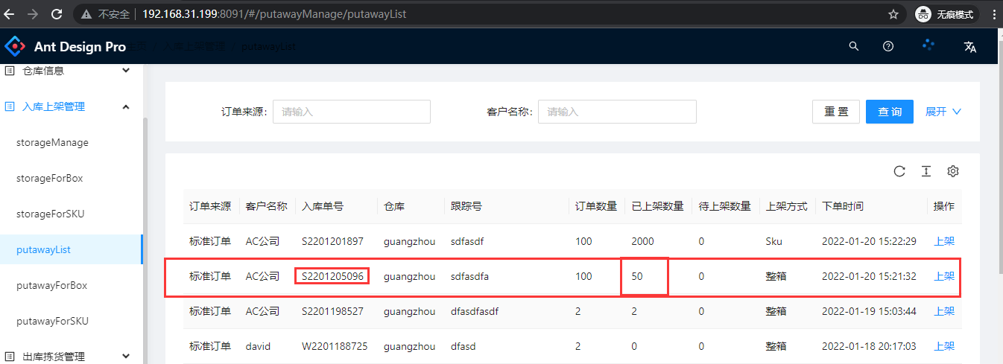Open putawayForSKU in sidebar
This screenshot has width=1003, height=364.
click(x=52, y=322)
